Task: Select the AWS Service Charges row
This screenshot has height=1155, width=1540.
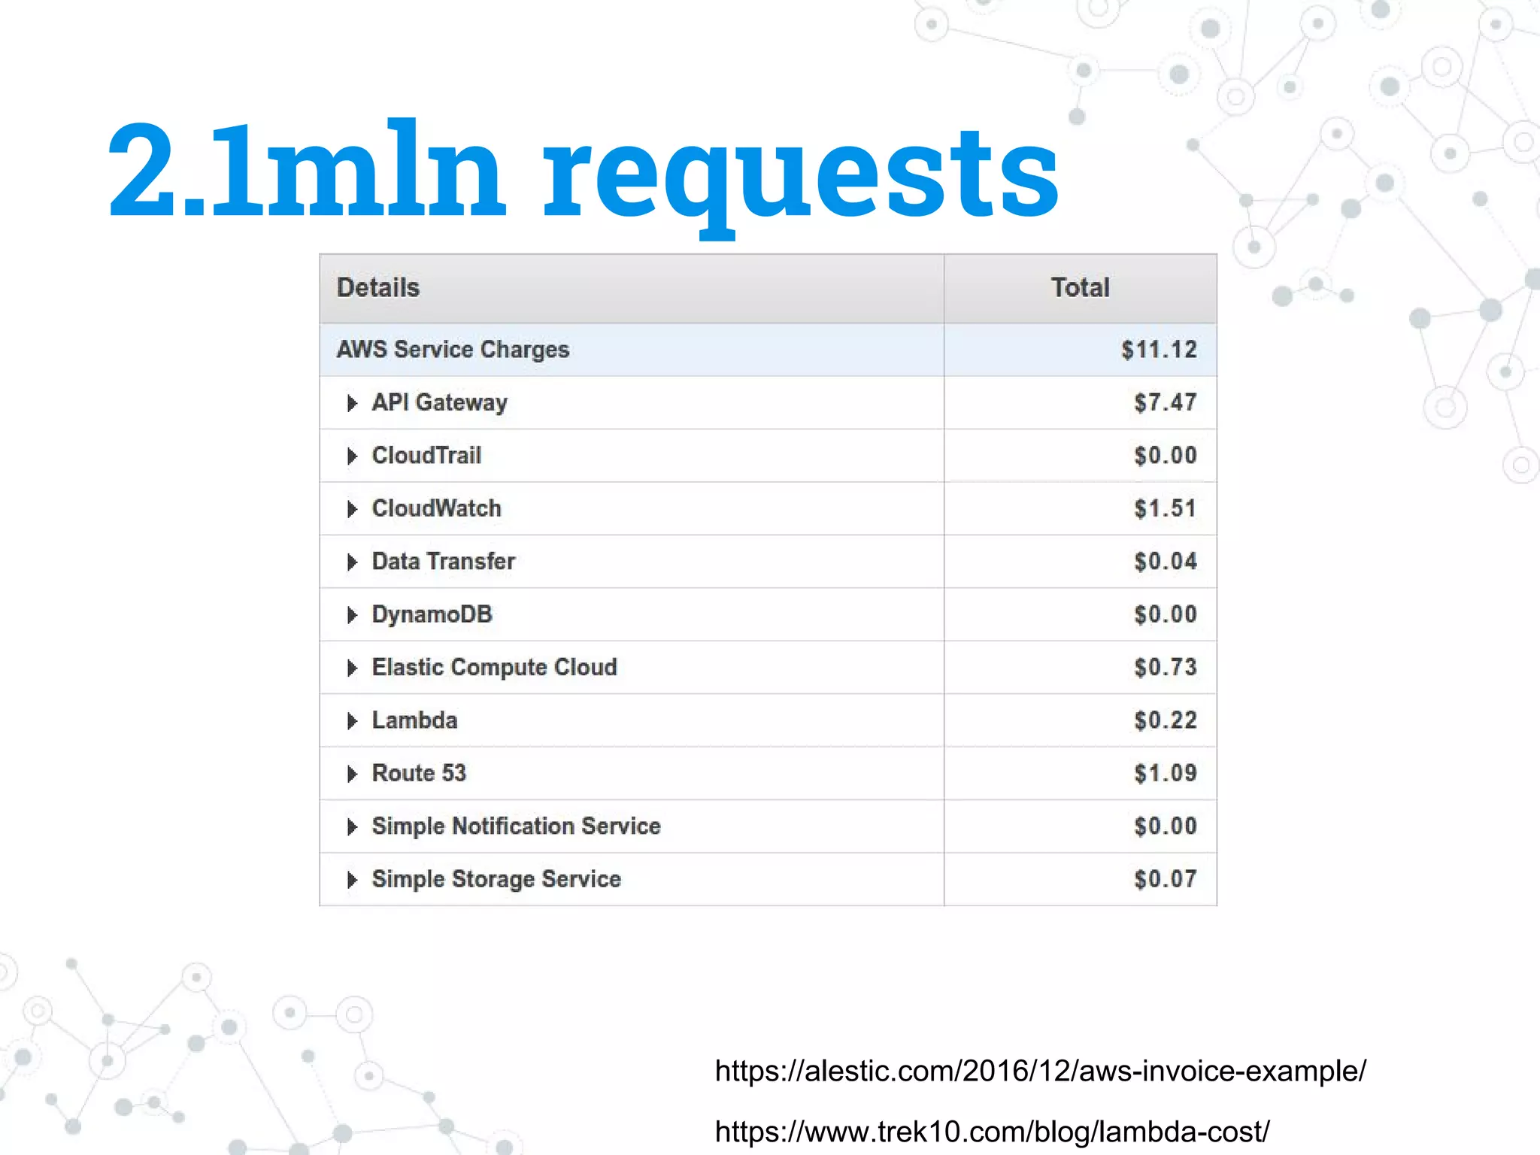Action: pos(453,350)
